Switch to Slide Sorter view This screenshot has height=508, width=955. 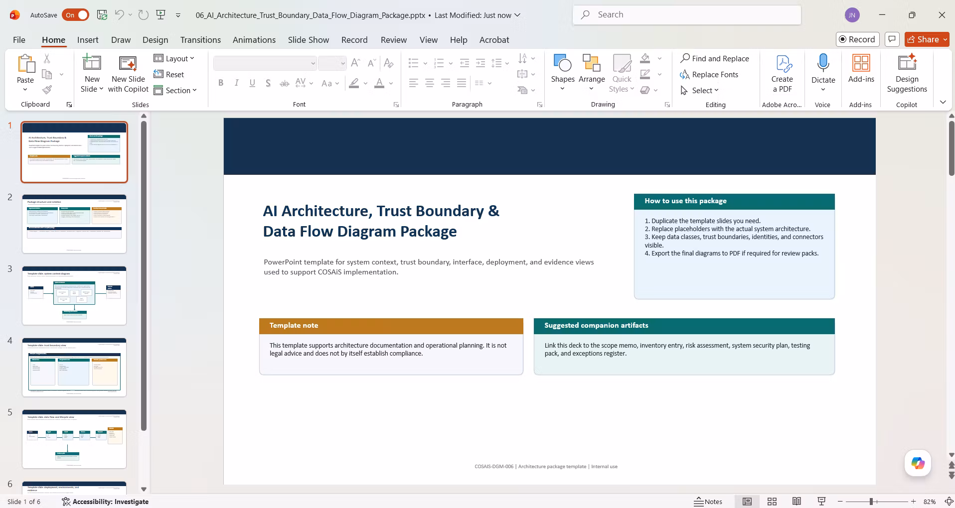point(772,502)
